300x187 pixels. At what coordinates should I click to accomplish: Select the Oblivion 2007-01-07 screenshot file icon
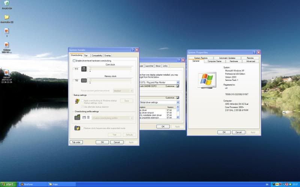7,73
